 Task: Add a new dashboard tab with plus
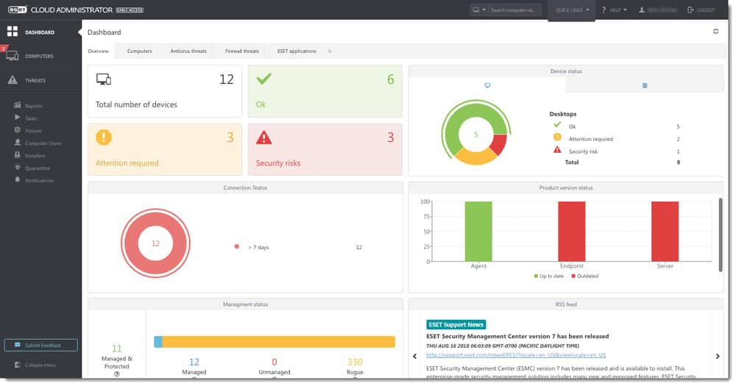tap(330, 51)
